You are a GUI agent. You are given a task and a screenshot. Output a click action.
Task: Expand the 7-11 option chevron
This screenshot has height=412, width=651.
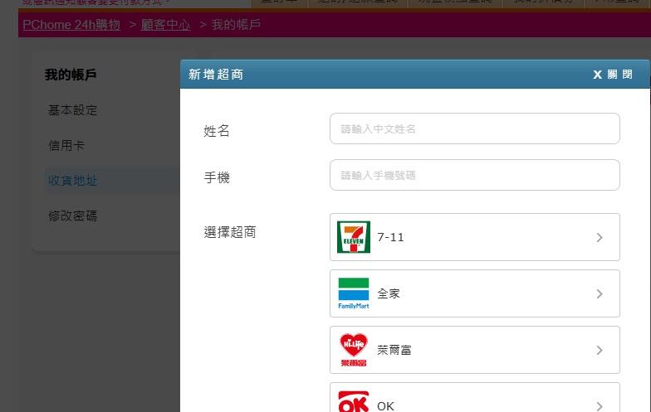(x=600, y=237)
